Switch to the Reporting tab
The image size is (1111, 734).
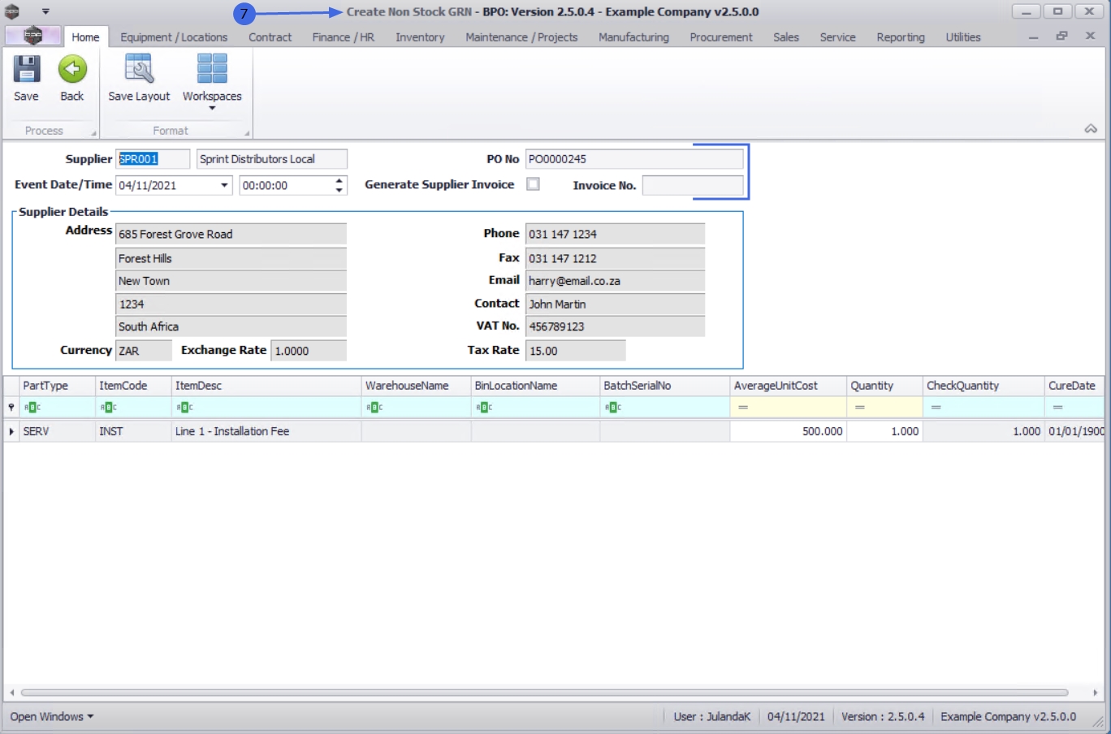pos(901,37)
